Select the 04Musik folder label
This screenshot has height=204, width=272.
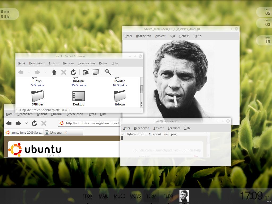point(79,81)
